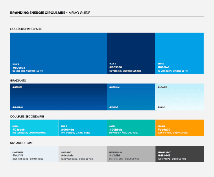Select the 'MÉMO GUIDE' subtitle text
Screen dimensions: 214x177
click(79, 13)
